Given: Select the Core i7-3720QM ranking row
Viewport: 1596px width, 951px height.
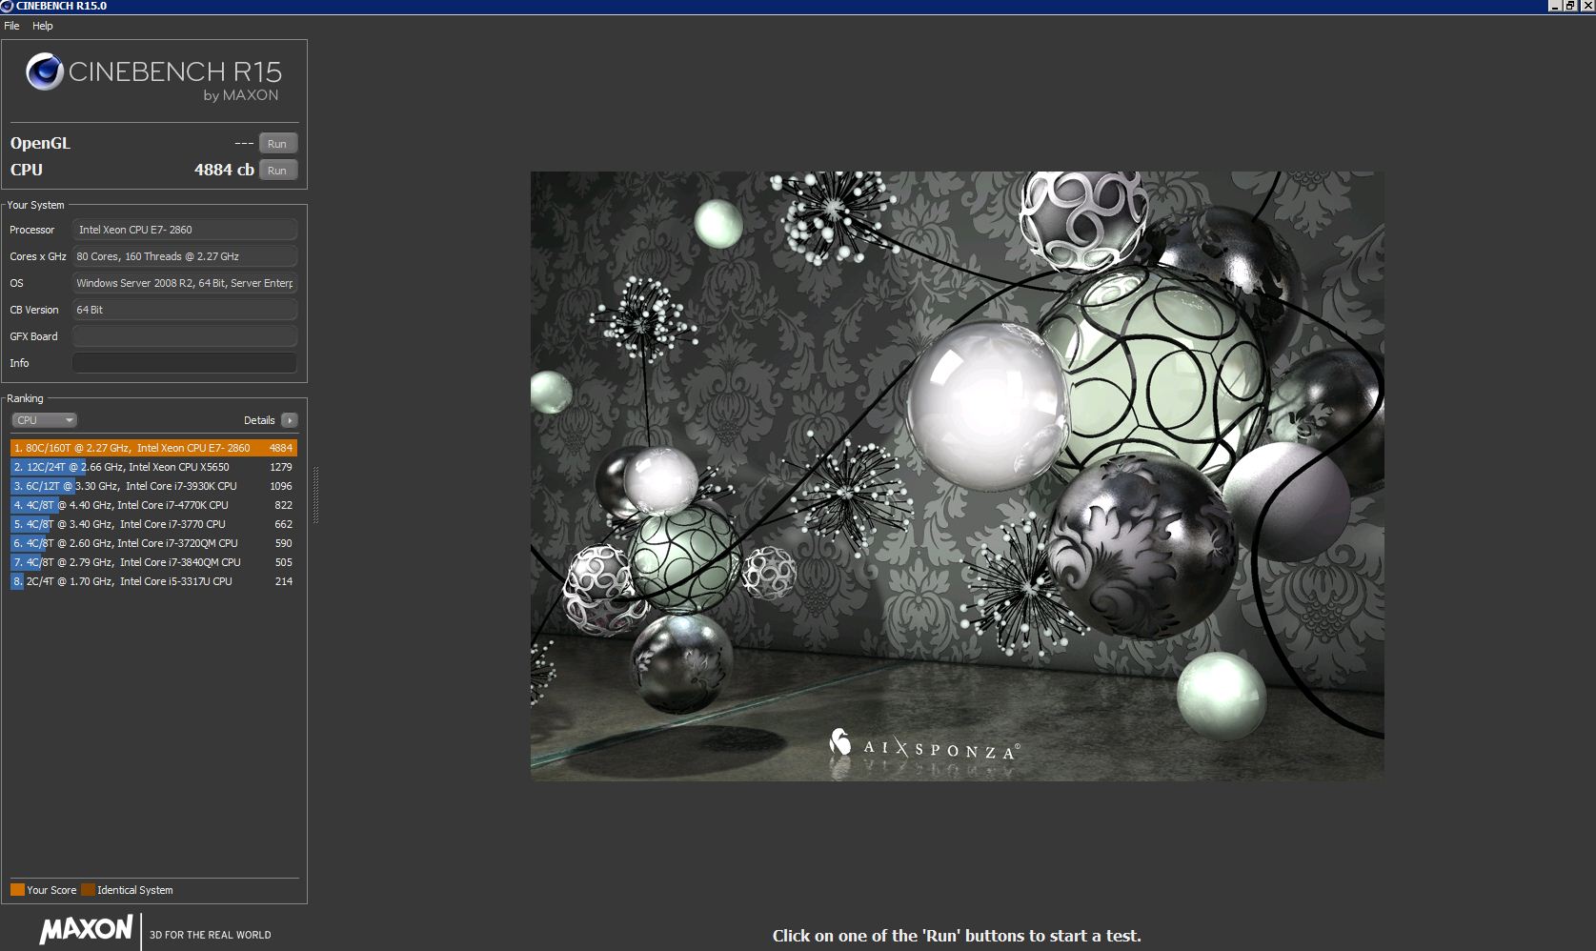Looking at the screenshot, I should coord(153,543).
